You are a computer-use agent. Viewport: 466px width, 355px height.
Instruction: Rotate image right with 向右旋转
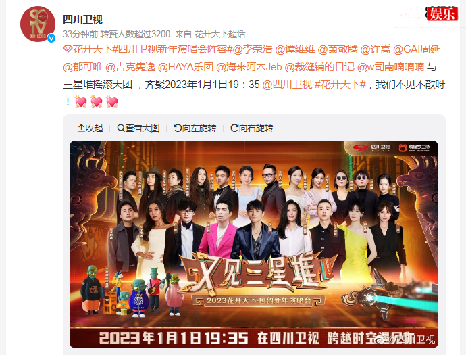252,128
